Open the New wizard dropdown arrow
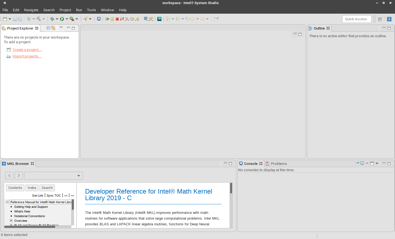Image resolution: width=395 pixels, height=239 pixels. tap(10, 19)
